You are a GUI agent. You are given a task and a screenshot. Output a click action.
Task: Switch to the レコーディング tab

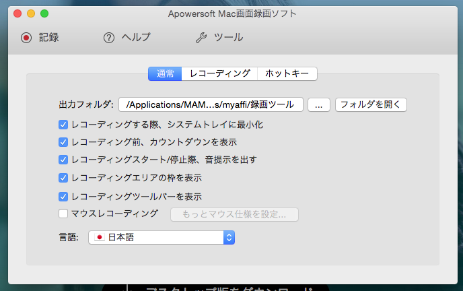point(219,73)
